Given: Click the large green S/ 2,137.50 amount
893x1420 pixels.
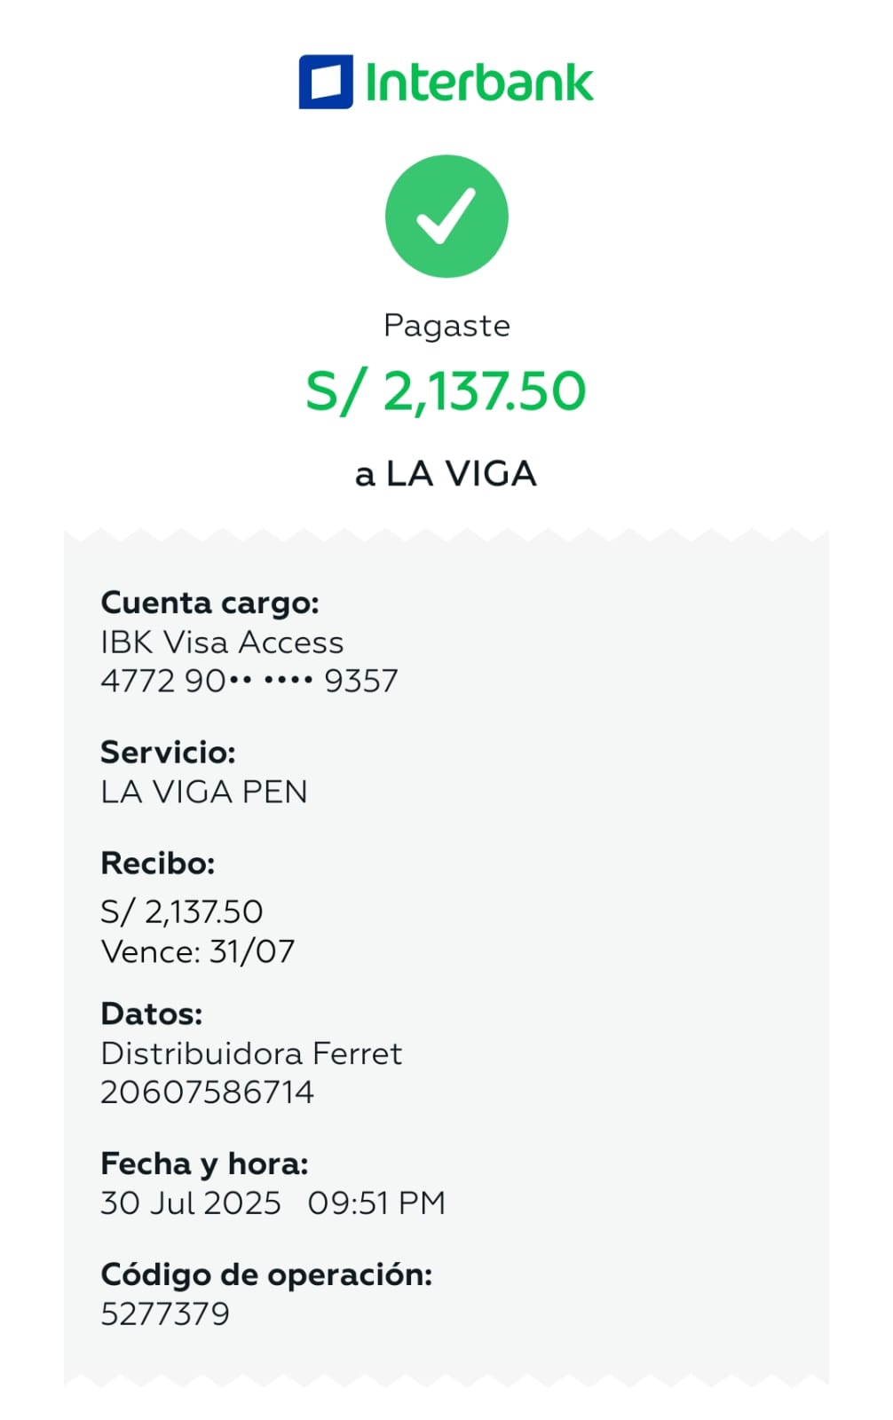Looking at the screenshot, I should [x=446, y=391].
